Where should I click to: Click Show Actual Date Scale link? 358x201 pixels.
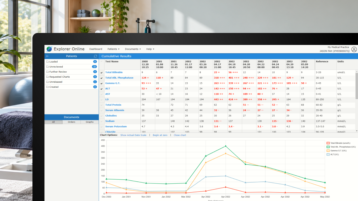(133, 135)
